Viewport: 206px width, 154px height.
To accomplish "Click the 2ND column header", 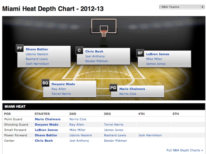I will coord(73,114).
